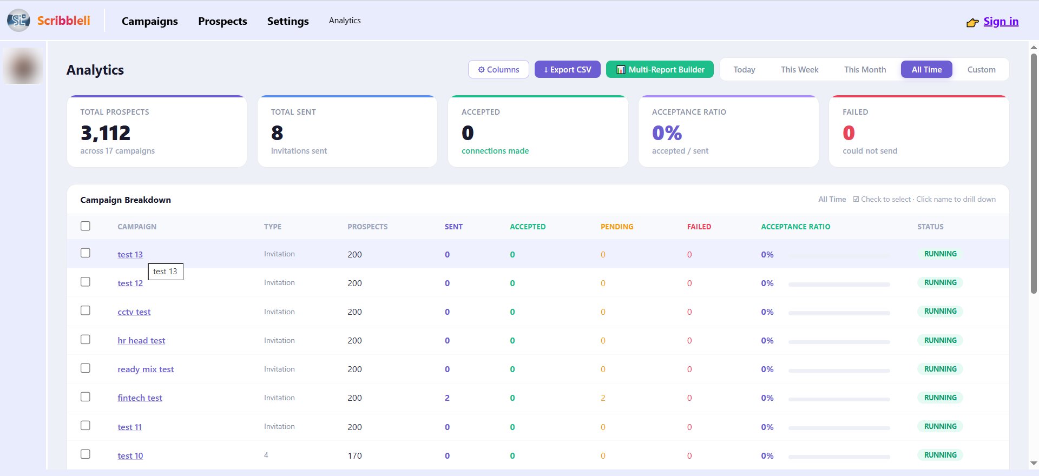The width and height of the screenshot is (1039, 476).
Task: Click the page vertical scrollbar thumb
Action: (1034, 173)
